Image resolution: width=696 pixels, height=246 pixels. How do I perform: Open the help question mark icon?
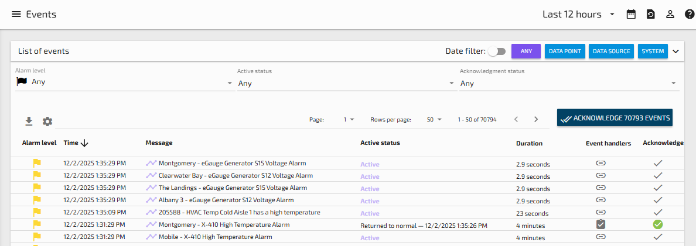pos(689,14)
